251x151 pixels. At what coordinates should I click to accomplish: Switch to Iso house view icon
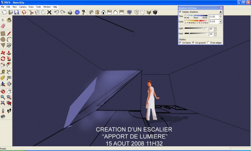coord(91,12)
